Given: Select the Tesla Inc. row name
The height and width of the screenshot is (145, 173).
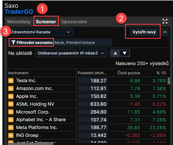Looking at the screenshot, I should [x=26, y=80].
